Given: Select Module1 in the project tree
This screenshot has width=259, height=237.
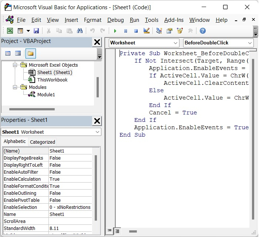Looking at the screenshot, I should click(x=46, y=95).
